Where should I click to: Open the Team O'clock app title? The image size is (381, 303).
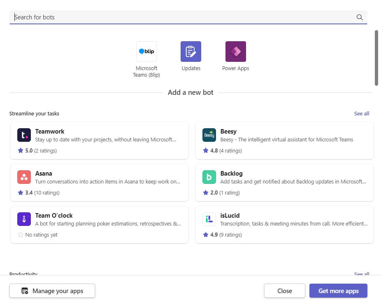[54, 216]
